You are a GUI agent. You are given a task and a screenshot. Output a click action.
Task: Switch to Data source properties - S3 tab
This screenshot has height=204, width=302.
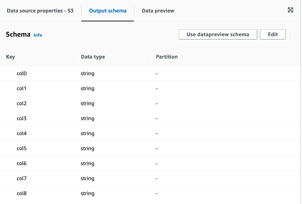tap(40, 11)
